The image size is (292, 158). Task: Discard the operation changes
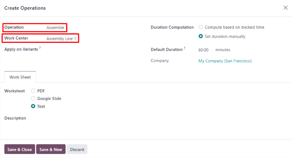coord(77,149)
